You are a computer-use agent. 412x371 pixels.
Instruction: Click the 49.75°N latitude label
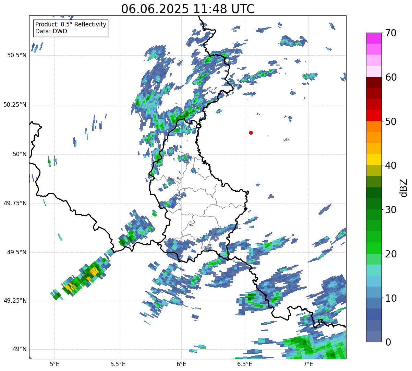pyautogui.click(x=15, y=203)
